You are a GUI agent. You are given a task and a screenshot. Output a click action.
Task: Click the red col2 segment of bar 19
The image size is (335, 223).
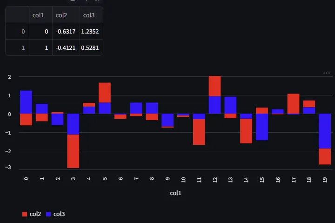point(325,156)
